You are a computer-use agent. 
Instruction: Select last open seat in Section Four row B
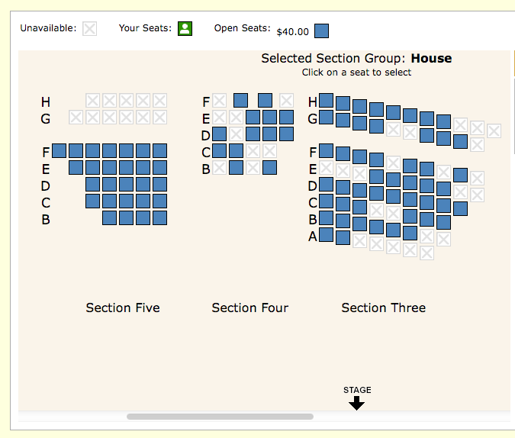point(269,167)
